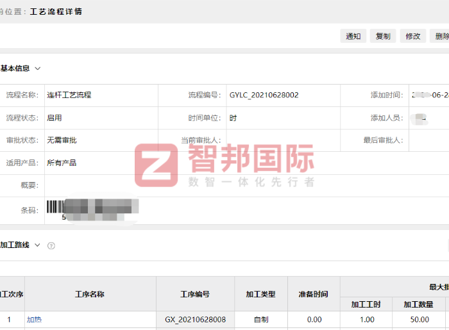
Task: Click the barcode image in 条码 row
Action: (x=92, y=210)
